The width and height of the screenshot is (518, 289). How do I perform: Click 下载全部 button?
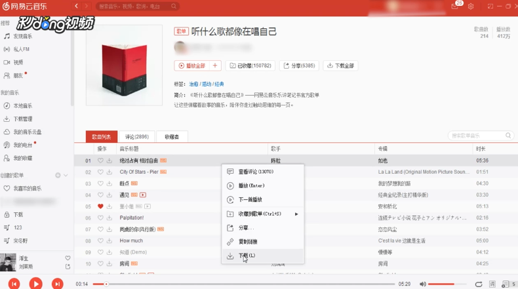(x=340, y=66)
